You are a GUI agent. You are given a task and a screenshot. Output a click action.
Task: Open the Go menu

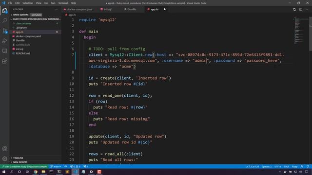(x=46, y=3)
